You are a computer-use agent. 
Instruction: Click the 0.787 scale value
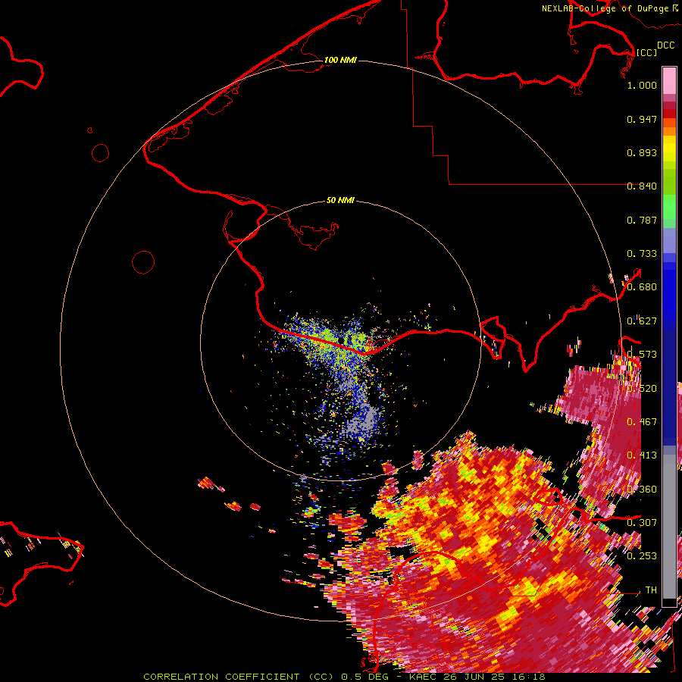coord(642,220)
